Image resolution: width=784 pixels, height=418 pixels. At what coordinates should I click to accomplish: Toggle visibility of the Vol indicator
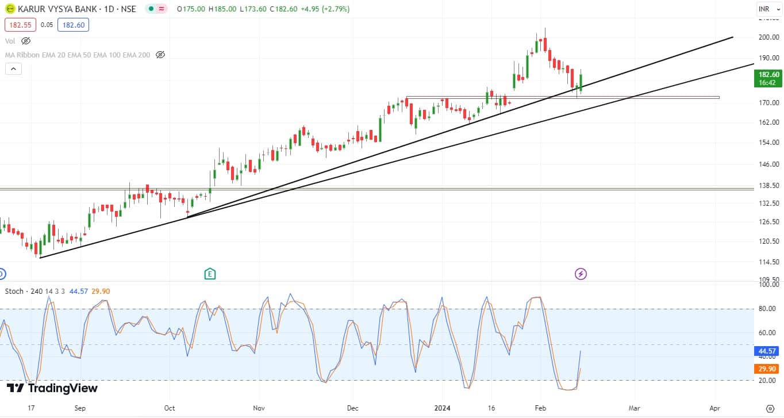[x=25, y=41]
